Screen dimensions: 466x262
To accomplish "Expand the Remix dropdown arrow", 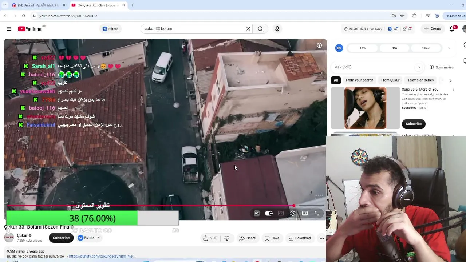I will [x=99, y=238].
